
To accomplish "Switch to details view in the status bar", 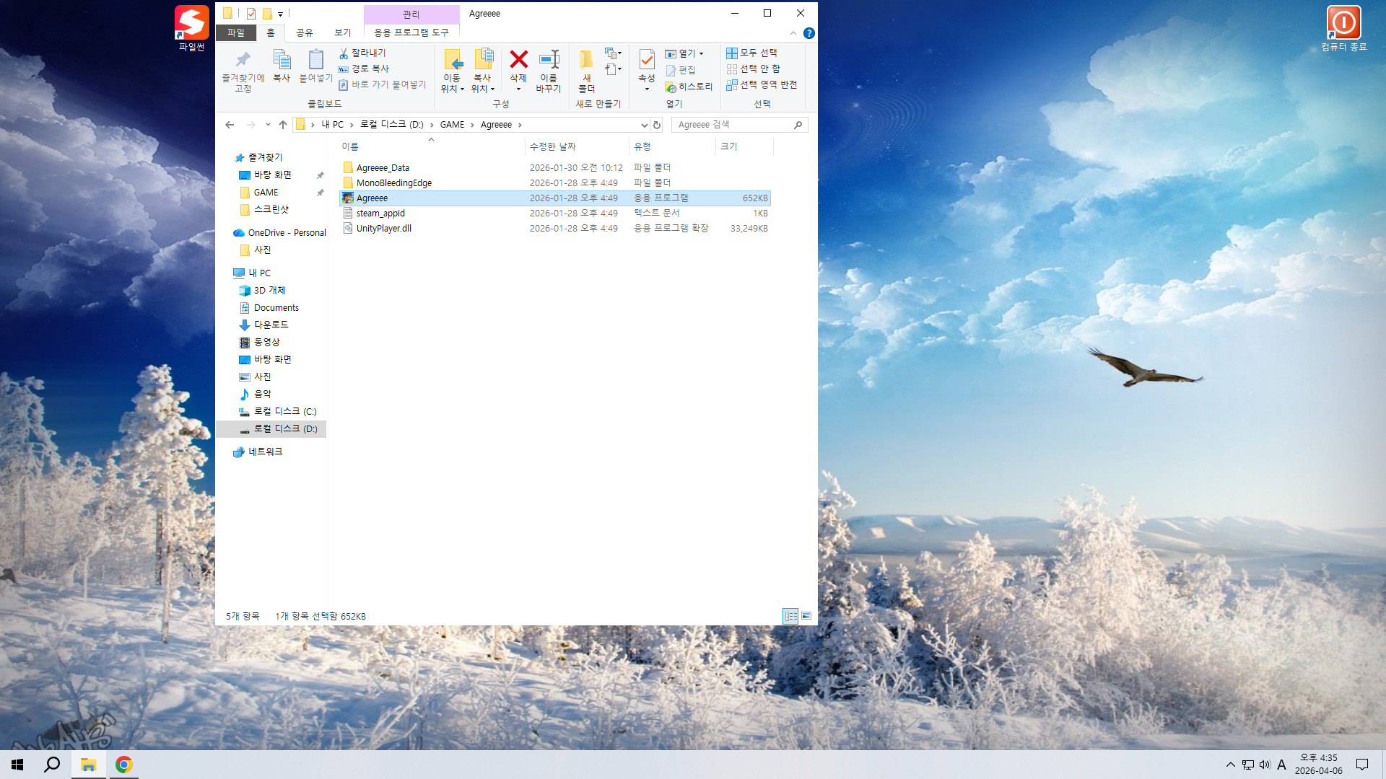I will [790, 616].
